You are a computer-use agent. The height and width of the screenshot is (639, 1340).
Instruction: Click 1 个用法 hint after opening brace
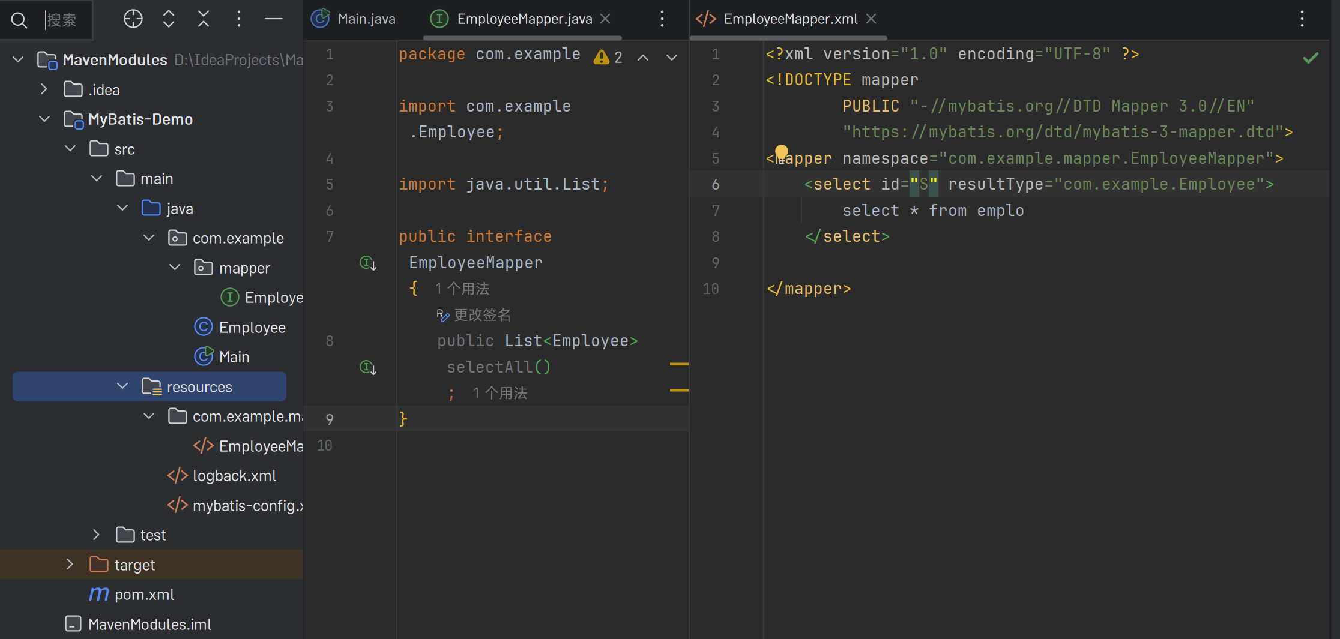[x=462, y=289]
